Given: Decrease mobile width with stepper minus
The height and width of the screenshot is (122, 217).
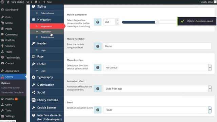Looking at the screenshot, I should (x=117, y=23).
